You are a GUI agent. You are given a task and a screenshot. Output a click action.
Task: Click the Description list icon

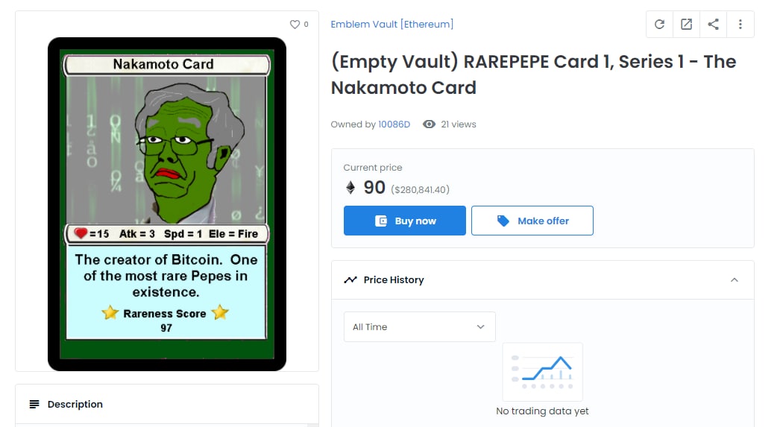click(34, 404)
